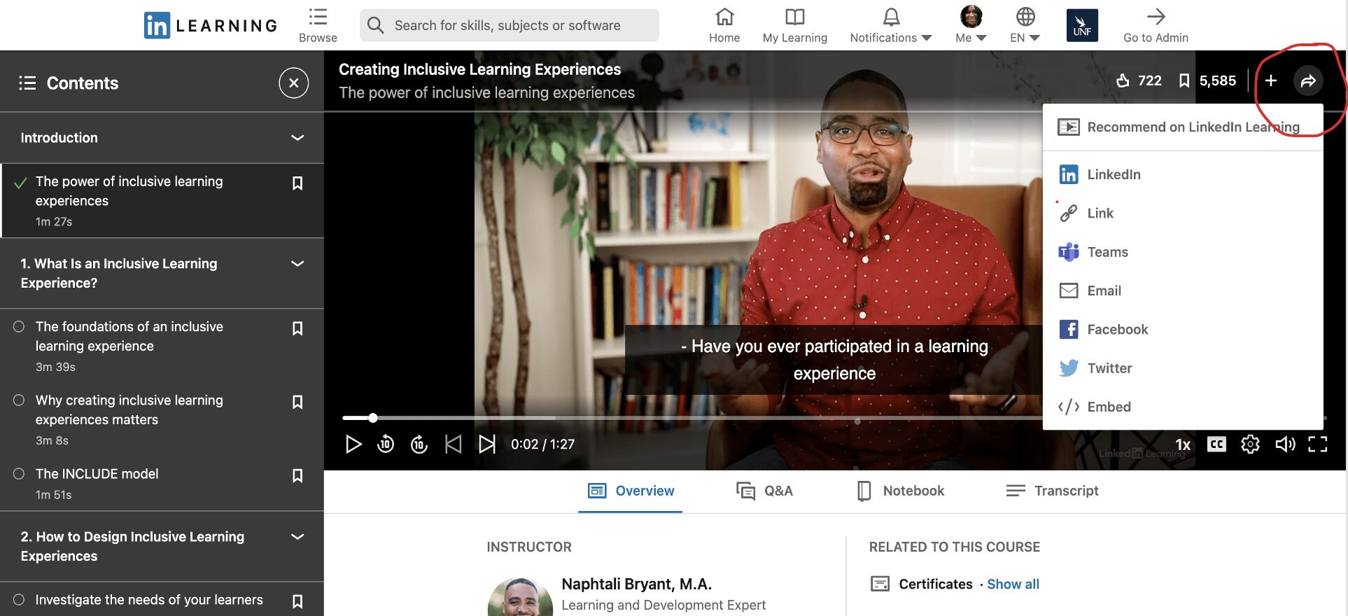Mute the video volume

1285,444
